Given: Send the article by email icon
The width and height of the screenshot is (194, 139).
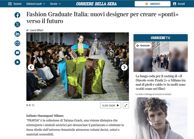Looking at the screenshot, I should tap(17, 43).
